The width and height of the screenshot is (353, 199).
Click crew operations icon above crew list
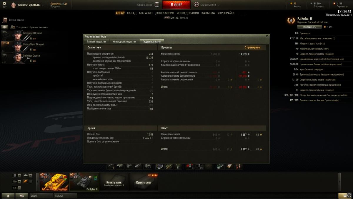coord(5,27)
